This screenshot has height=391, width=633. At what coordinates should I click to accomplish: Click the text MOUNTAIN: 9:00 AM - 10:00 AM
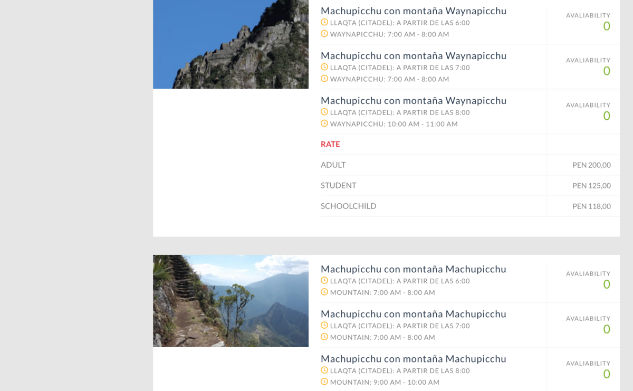pyautogui.click(x=385, y=382)
